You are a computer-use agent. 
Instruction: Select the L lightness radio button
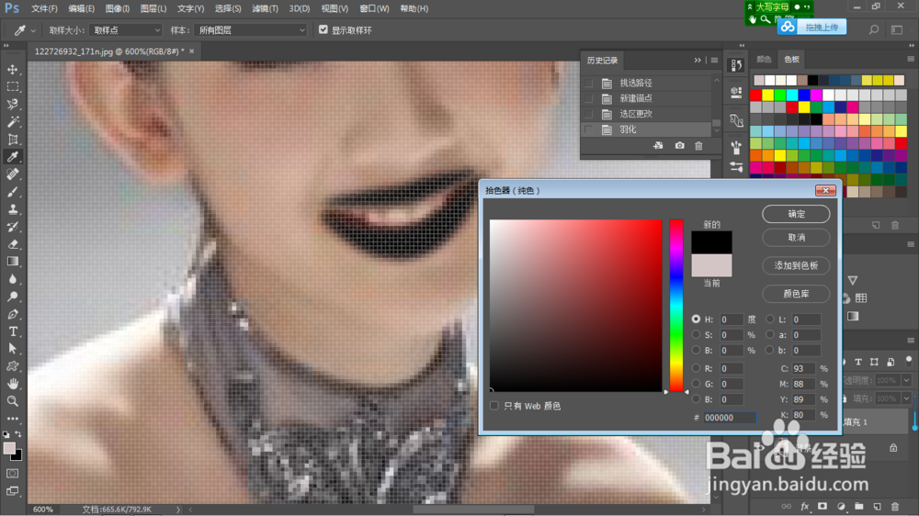[769, 320]
